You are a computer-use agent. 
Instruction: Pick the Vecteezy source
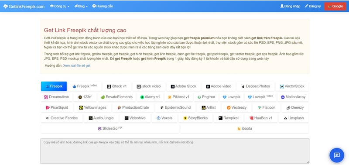236,107
